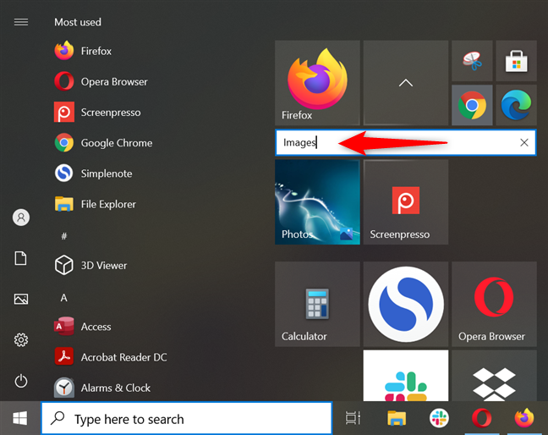Jump to the letter A section header
The image size is (548, 435).
tap(63, 298)
